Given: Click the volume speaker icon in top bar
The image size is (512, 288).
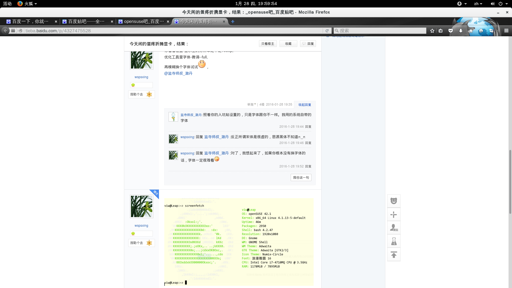Looking at the screenshot, I should (493, 4).
